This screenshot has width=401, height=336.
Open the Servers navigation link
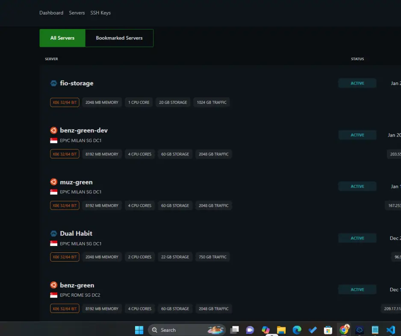tap(77, 13)
